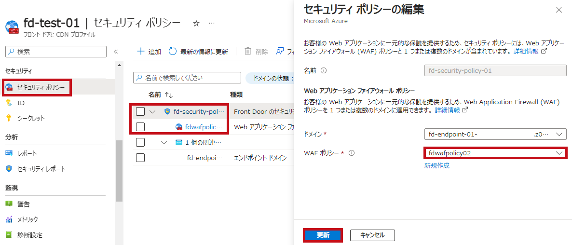Click the fd-security-pol policy name
The width and height of the screenshot is (572, 245).
[199, 111]
